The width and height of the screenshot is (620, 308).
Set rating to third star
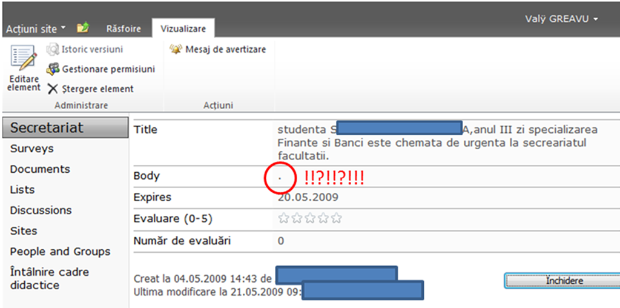click(x=310, y=218)
